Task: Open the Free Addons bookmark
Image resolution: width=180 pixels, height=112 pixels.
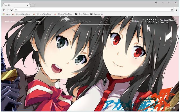Action: pyautogui.click(x=82, y=14)
